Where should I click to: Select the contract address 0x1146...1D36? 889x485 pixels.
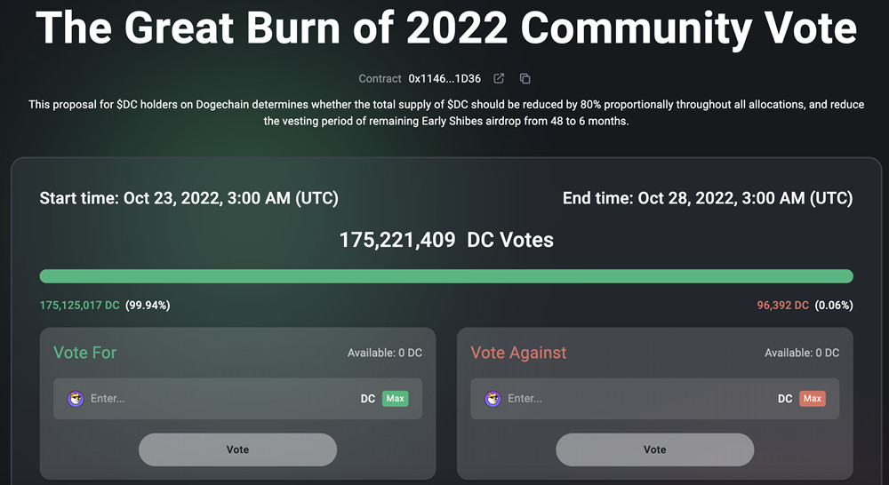coord(444,79)
